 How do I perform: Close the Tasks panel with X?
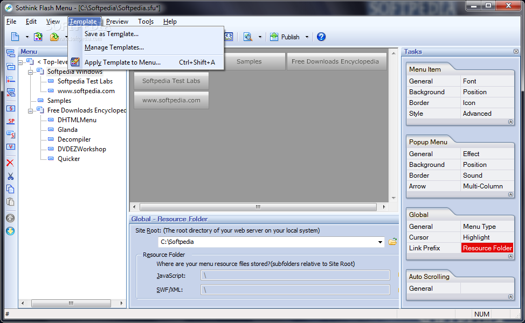pyautogui.click(x=516, y=52)
